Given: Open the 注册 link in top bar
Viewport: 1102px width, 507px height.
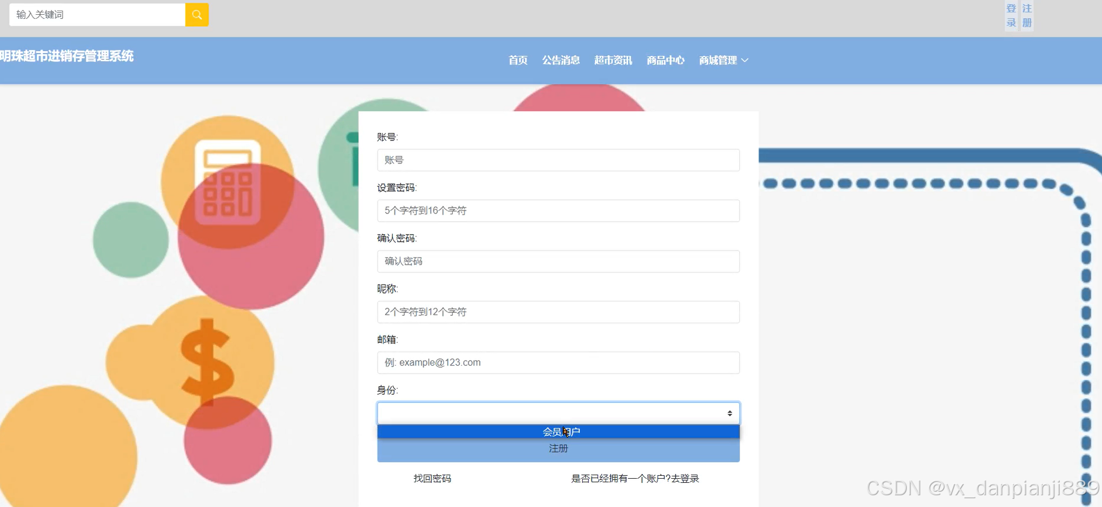Looking at the screenshot, I should [x=1027, y=16].
